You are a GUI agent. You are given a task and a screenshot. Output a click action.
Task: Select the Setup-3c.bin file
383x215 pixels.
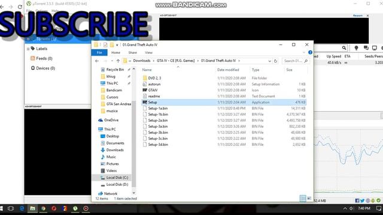click(x=158, y=139)
